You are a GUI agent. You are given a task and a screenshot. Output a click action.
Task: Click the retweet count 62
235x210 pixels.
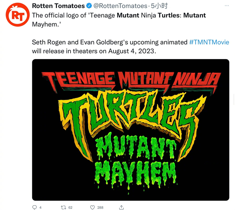[x=70, y=207]
